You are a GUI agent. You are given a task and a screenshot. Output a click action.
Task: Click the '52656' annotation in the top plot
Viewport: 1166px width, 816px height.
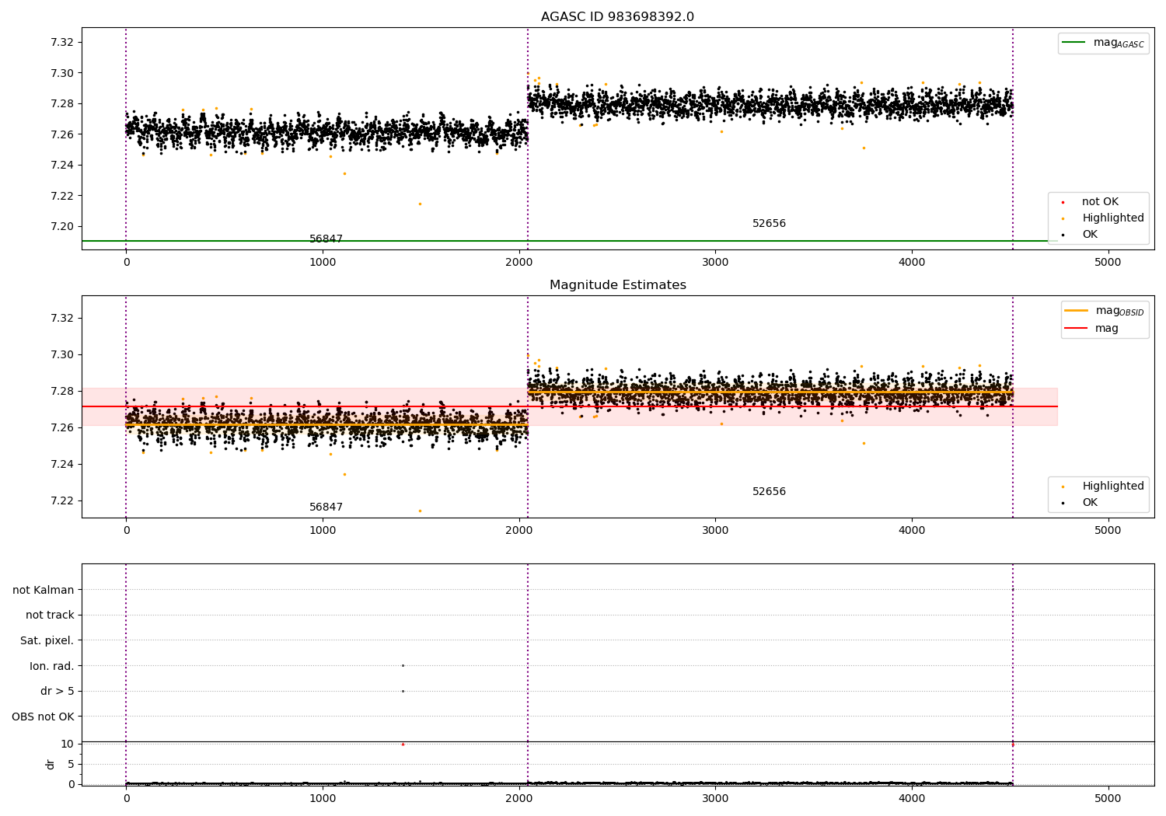769,224
